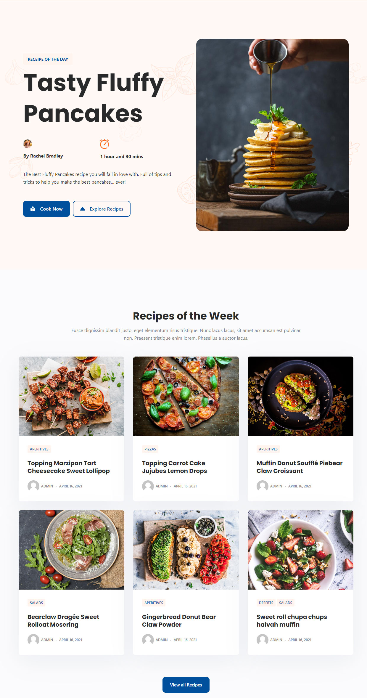This screenshot has width=367, height=698.
Task: Click the View all Recipes button
Action: (x=186, y=685)
